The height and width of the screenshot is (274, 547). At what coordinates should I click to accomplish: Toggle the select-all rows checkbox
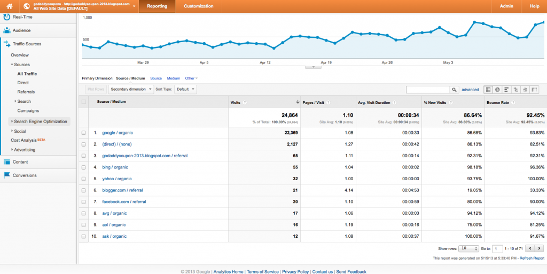(x=83, y=102)
